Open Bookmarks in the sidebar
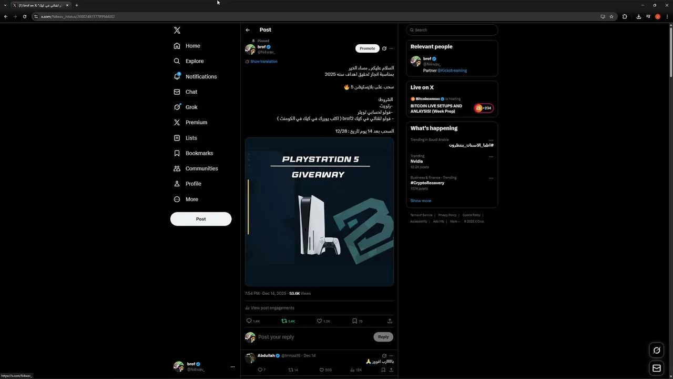The height and width of the screenshot is (379, 673). tap(193, 153)
